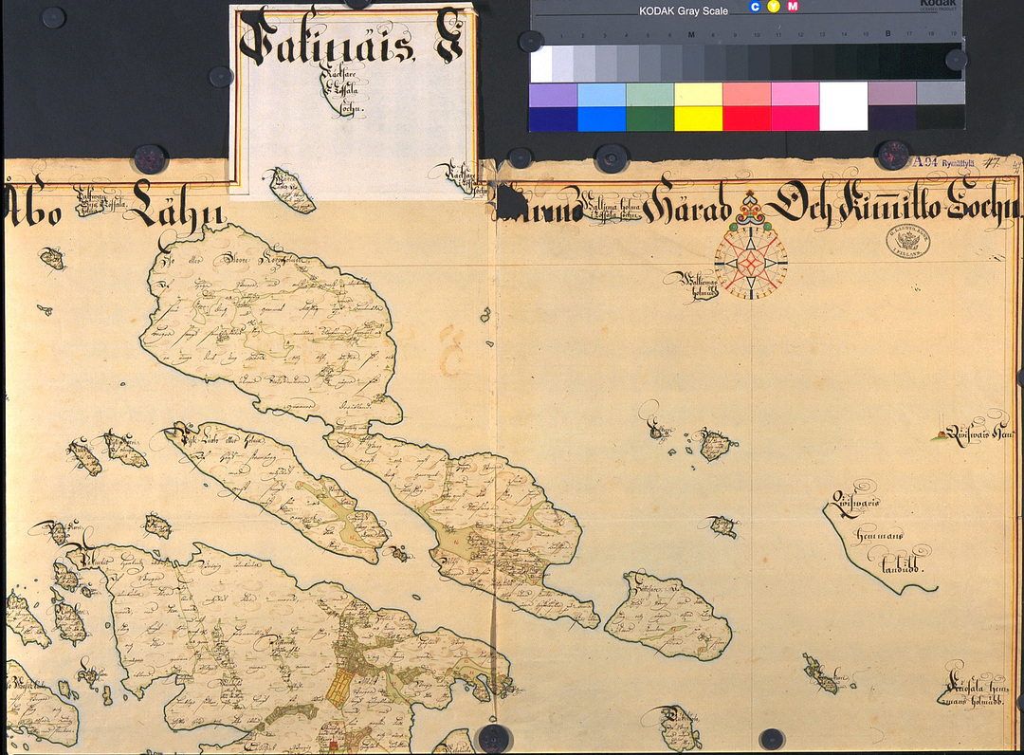
Task: Pick the navy blue color patch
Action: point(553,119)
